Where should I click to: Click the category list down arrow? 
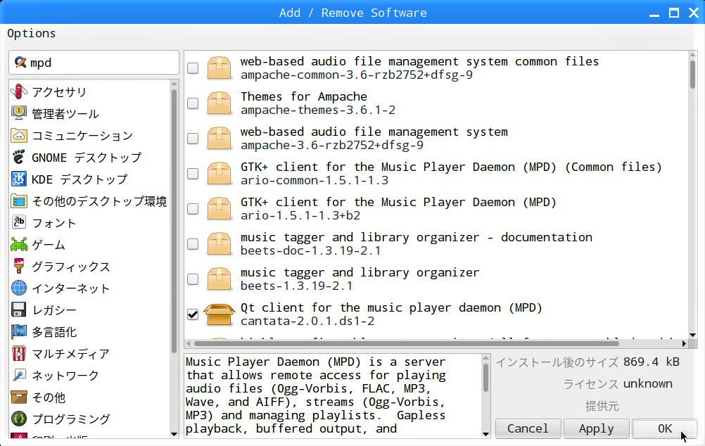click(174, 434)
